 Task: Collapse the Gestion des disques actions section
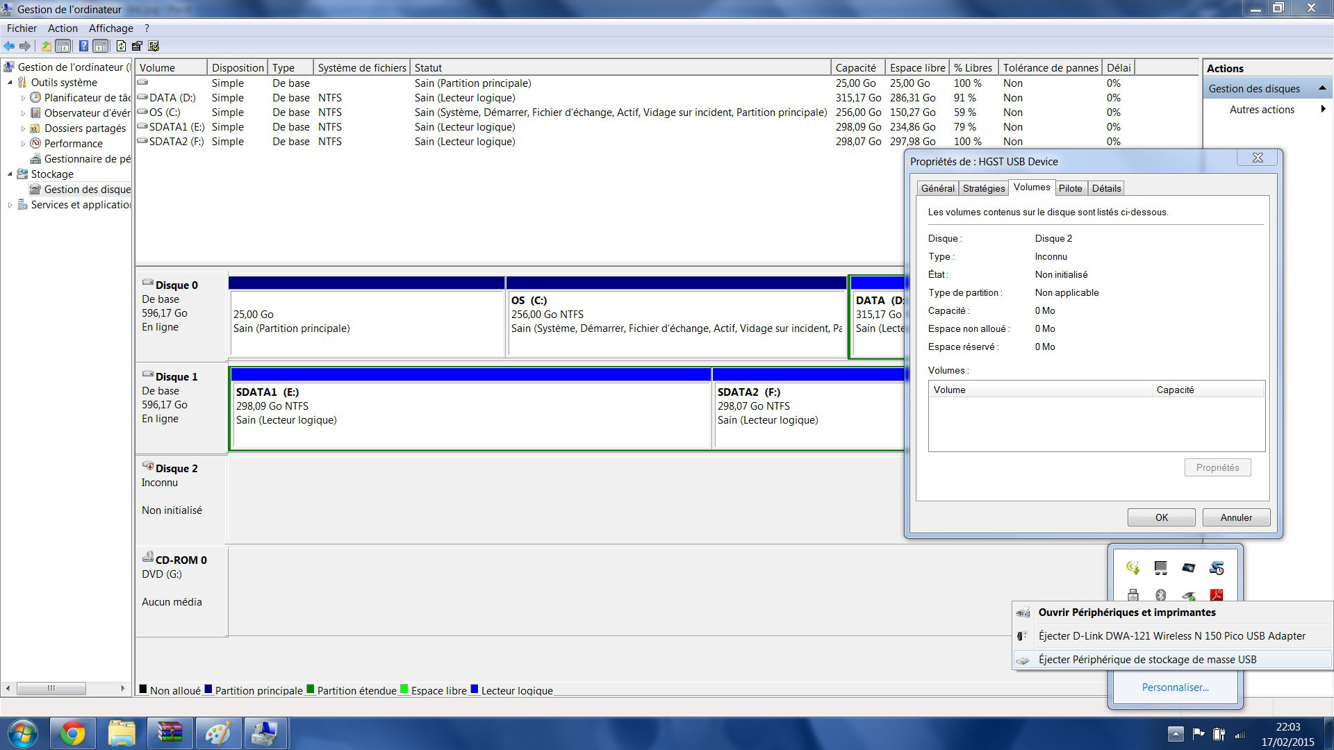(1322, 88)
